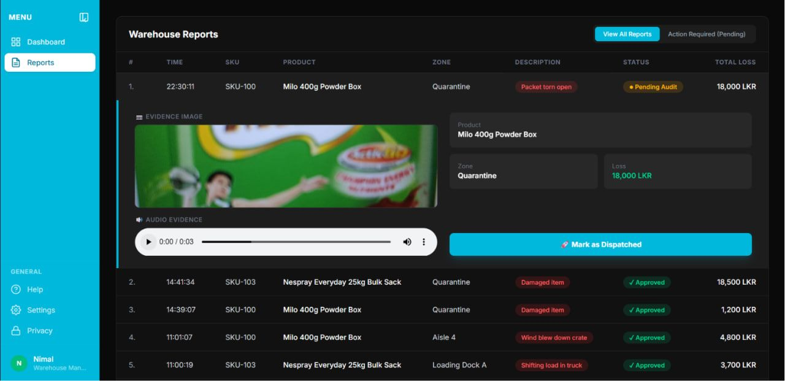
Task: Click SKU-103 in the 14:41:34 row
Action: pyautogui.click(x=240, y=282)
